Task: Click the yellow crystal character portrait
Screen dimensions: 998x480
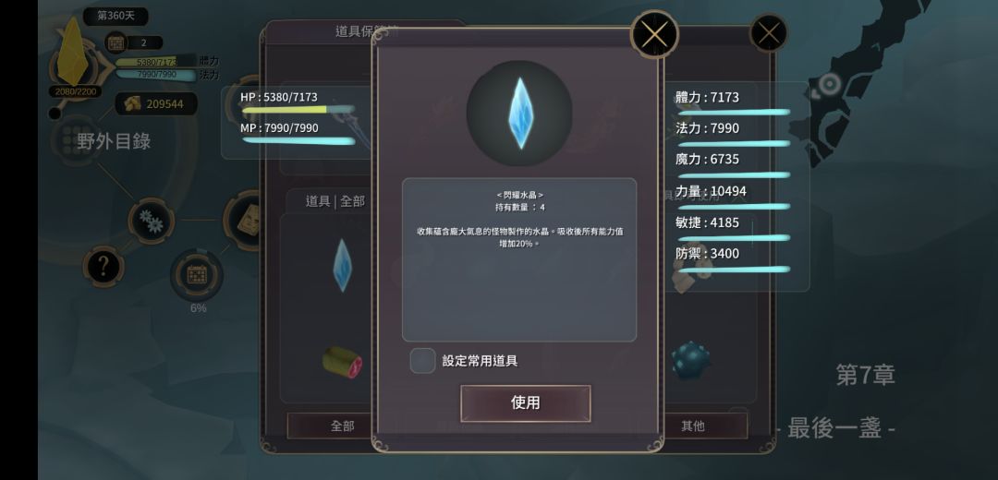Action: coord(72,52)
